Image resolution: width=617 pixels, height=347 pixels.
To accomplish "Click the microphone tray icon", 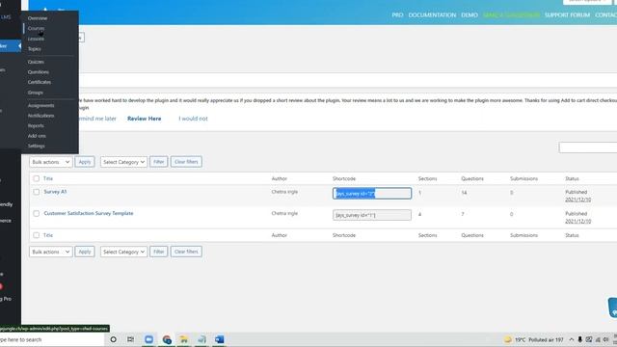I will coord(580,339).
